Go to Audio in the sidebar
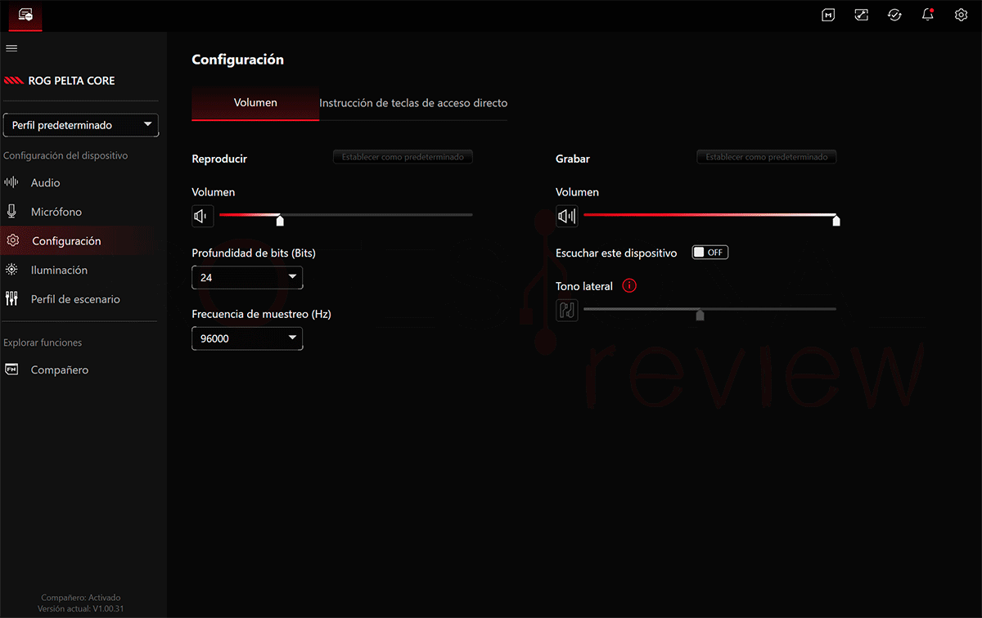The height and width of the screenshot is (618, 982). tap(46, 183)
